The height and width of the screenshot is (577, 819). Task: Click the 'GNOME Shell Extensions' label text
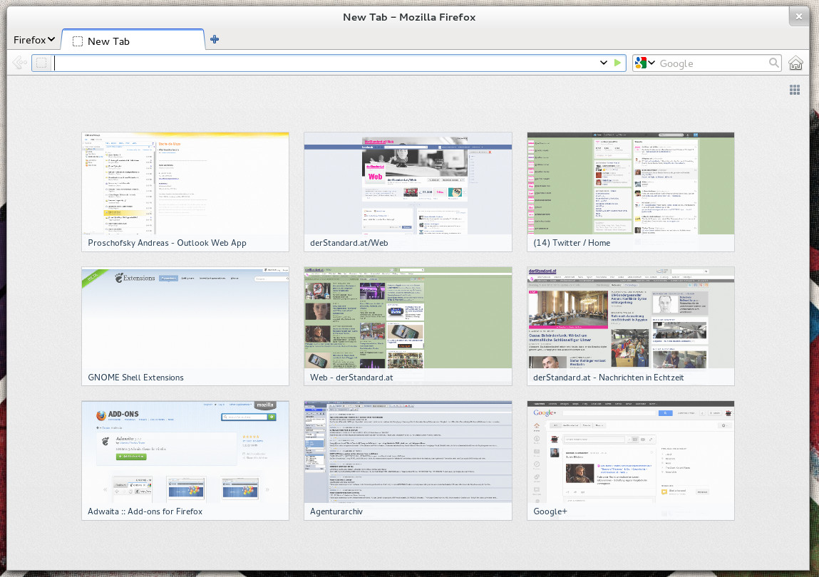[136, 378]
